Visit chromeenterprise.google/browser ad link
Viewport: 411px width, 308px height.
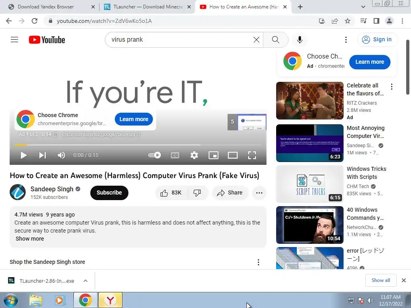tap(101, 134)
